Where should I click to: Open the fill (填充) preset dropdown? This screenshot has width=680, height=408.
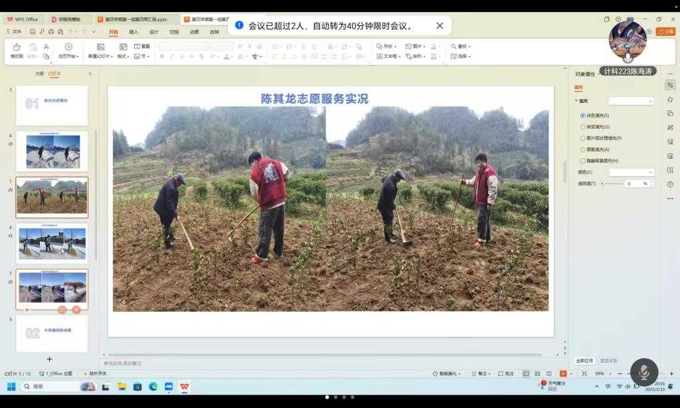[x=632, y=101]
